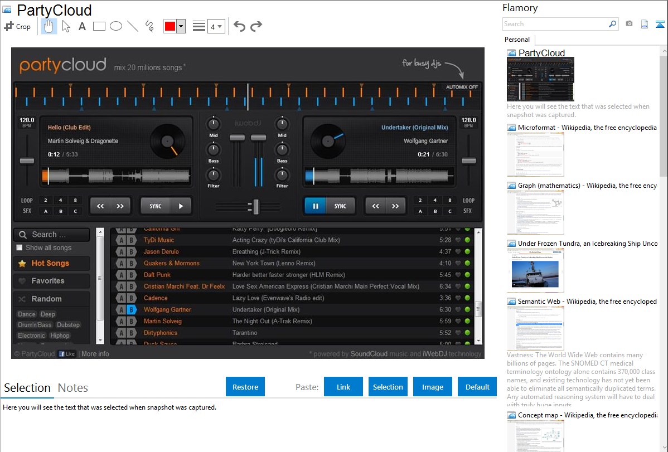
Task: Toggle the AUTOMIX OFF switch
Action: pyautogui.click(x=462, y=87)
